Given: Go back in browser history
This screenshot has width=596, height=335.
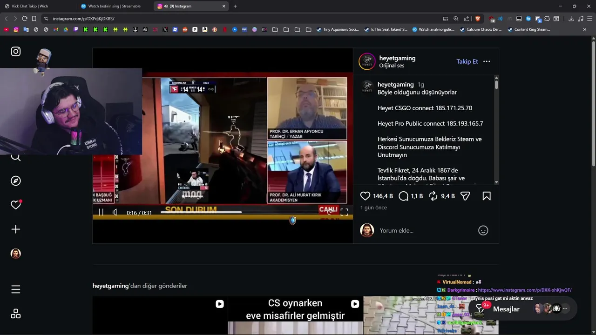Looking at the screenshot, I should (6, 19).
